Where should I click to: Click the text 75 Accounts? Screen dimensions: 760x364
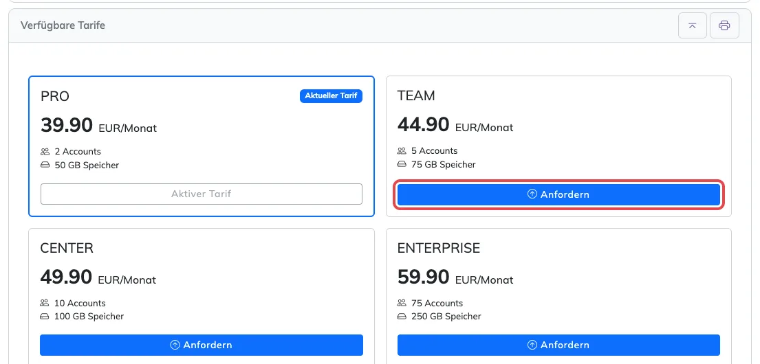(x=437, y=304)
